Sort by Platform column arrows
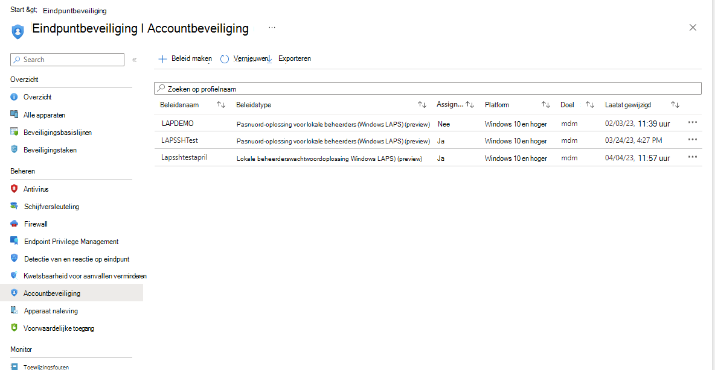Viewport: 715px width, 370px height. point(546,105)
